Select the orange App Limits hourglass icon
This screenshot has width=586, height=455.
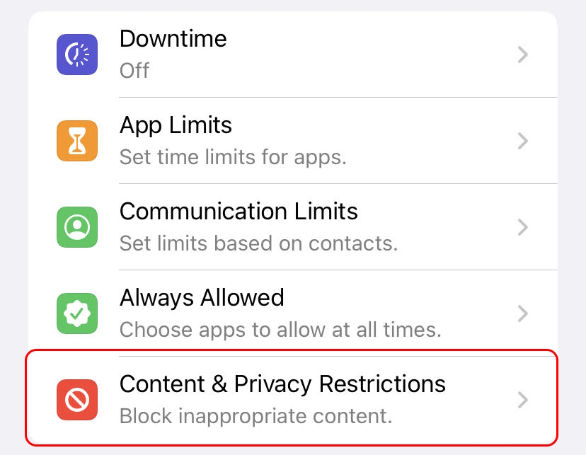(x=77, y=140)
